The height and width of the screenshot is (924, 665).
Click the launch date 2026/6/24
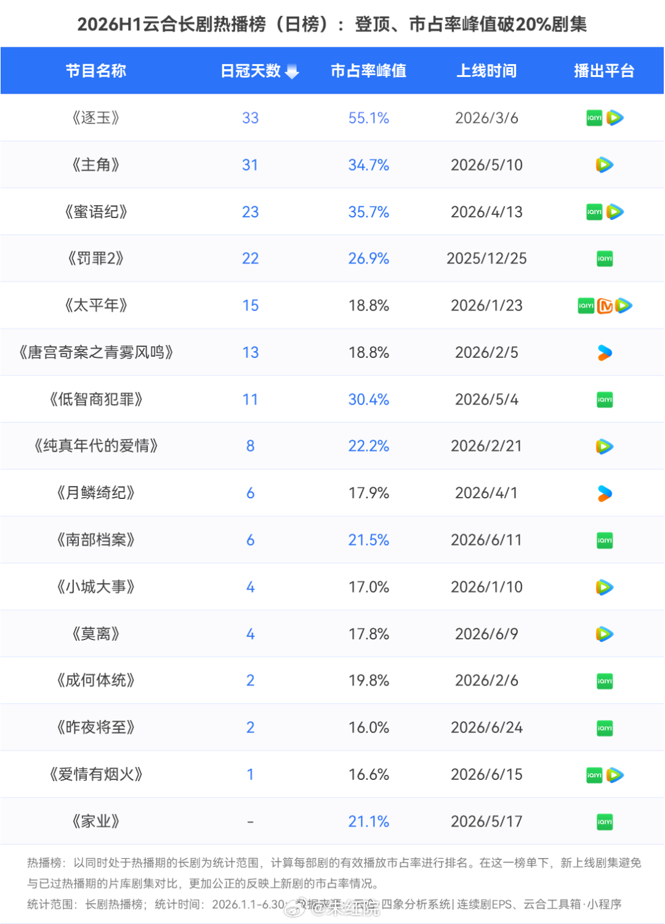pyautogui.click(x=486, y=728)
